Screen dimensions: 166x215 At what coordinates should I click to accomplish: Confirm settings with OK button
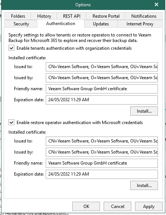[86, 207]
